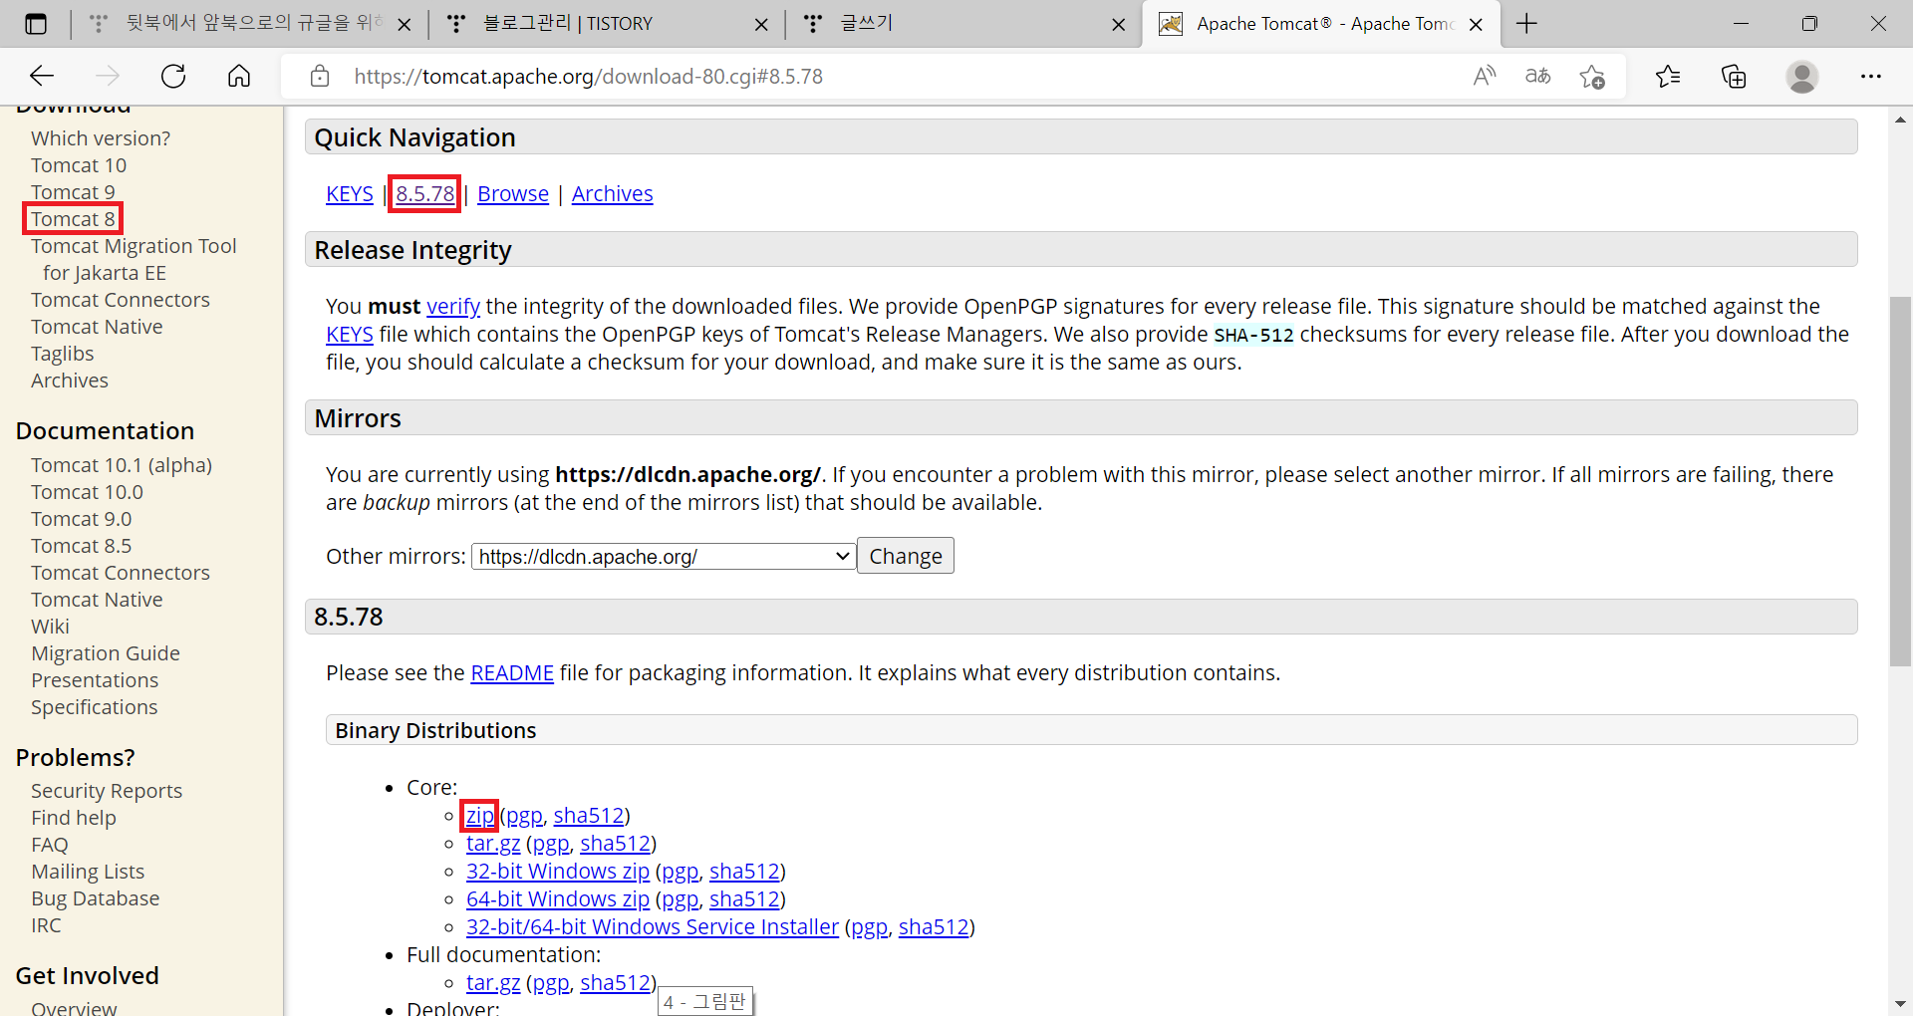Open Tomcat Native under Download
Viewport: 1913px width, 1016px height.
tap(97, 326)
